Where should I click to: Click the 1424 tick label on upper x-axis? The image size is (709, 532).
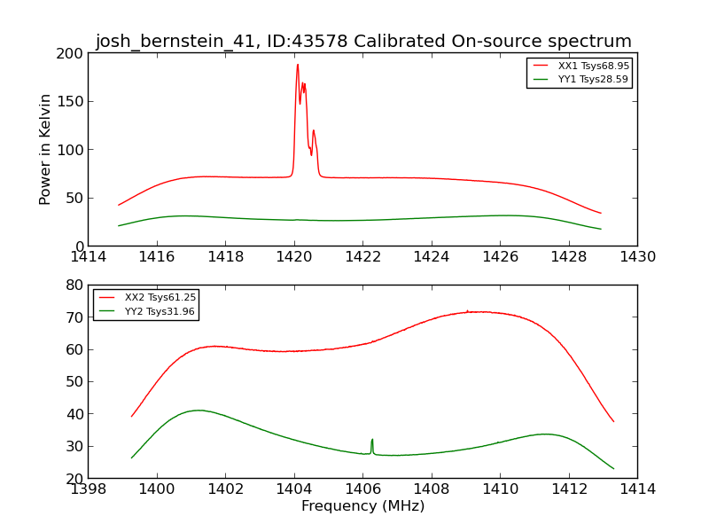[432, 256]
